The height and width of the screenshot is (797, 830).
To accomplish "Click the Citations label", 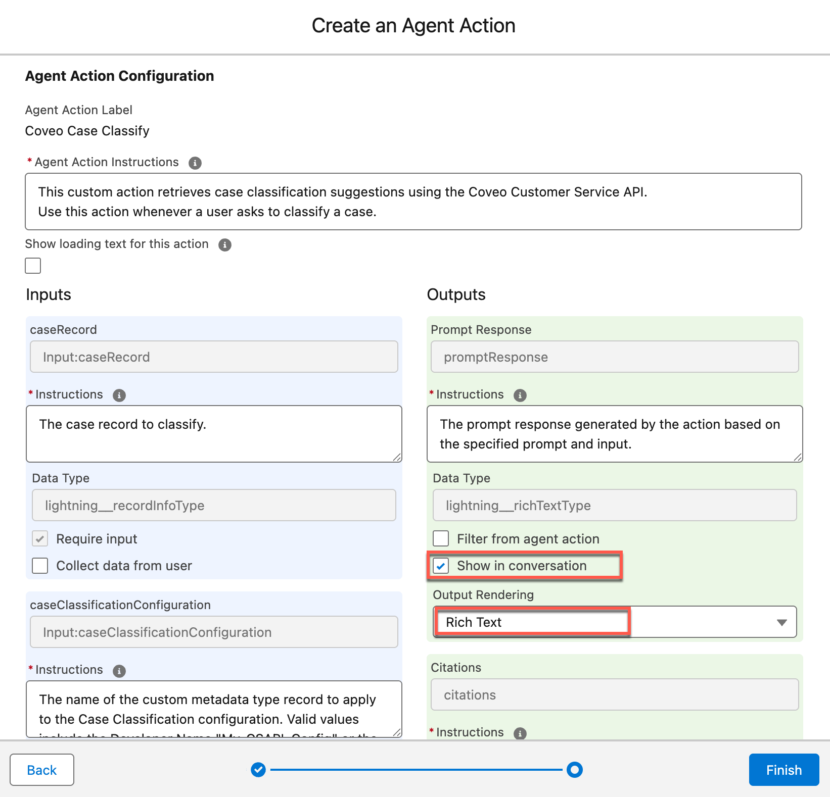I will point(456,668).
